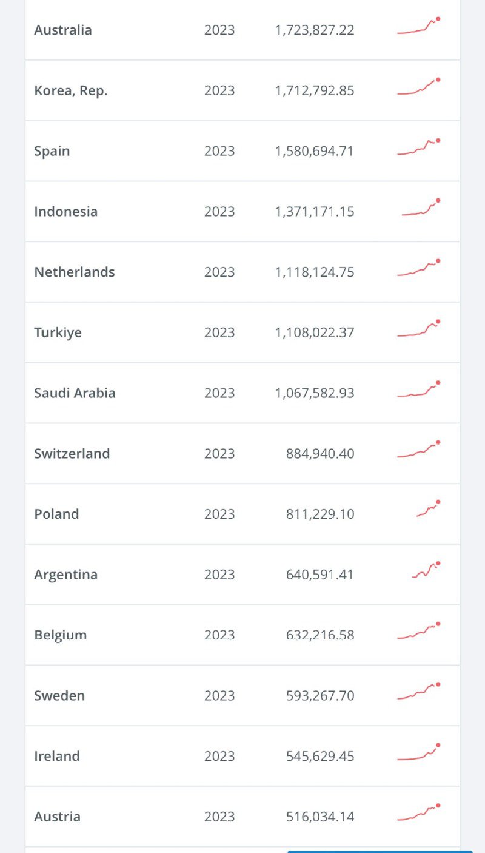Click the Switzerland country name
This screenshot has width=485, height=853.
pyautogui.click(x=72, y=454)
